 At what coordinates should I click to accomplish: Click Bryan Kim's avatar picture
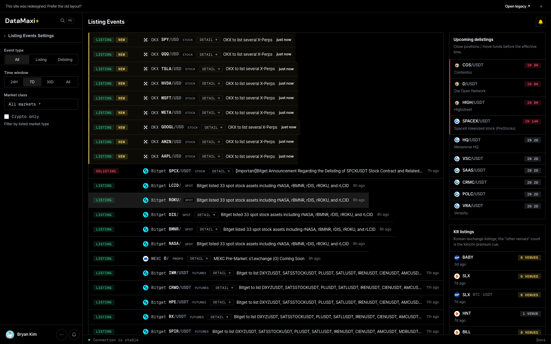[10, 334]
